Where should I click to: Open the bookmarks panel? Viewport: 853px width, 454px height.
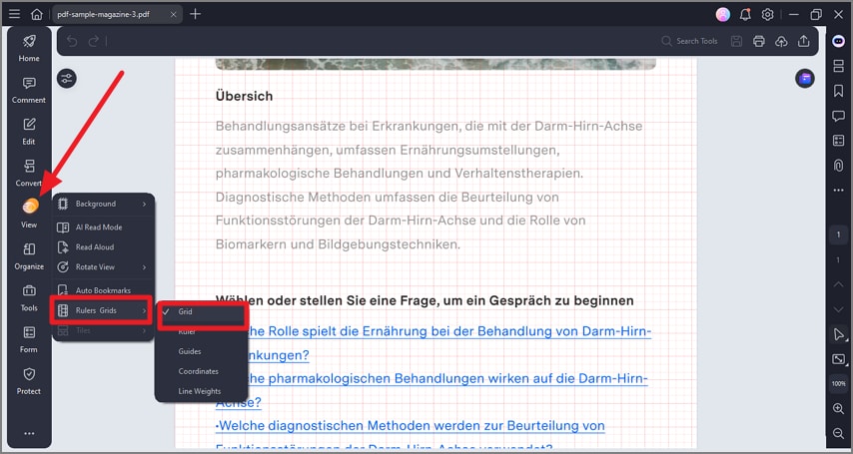[838, 91]
